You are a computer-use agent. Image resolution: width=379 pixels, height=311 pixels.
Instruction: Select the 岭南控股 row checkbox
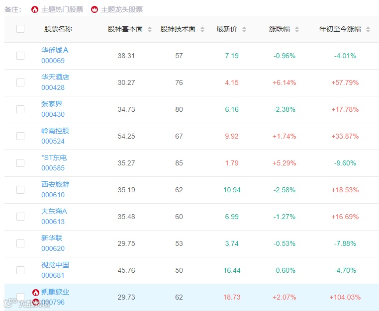(20, 136)
